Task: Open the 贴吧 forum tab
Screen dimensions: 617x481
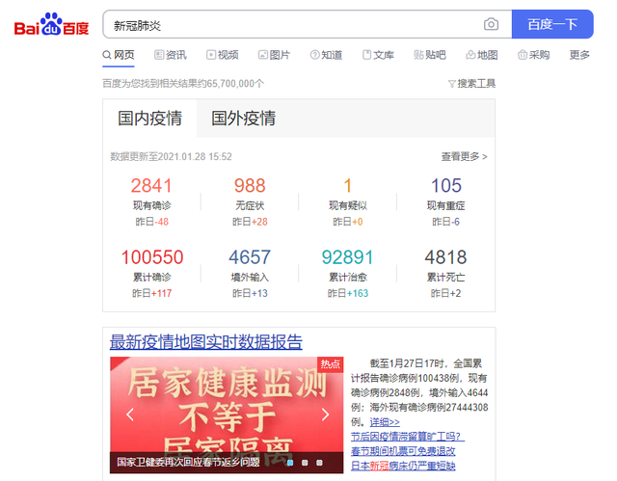Action: pos(430,55)
